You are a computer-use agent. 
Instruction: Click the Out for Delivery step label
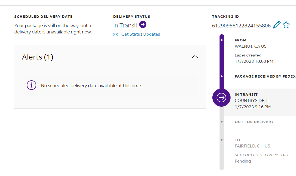click(254, 122)
